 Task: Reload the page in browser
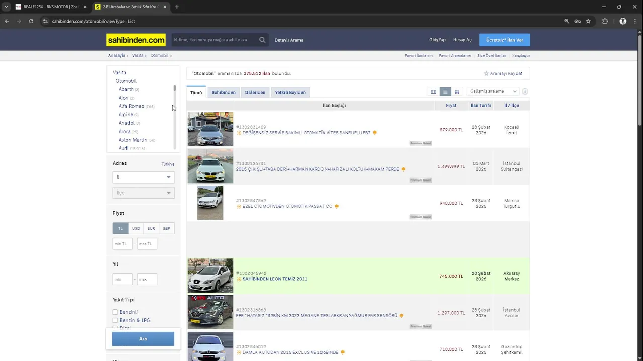pos(31,21)
